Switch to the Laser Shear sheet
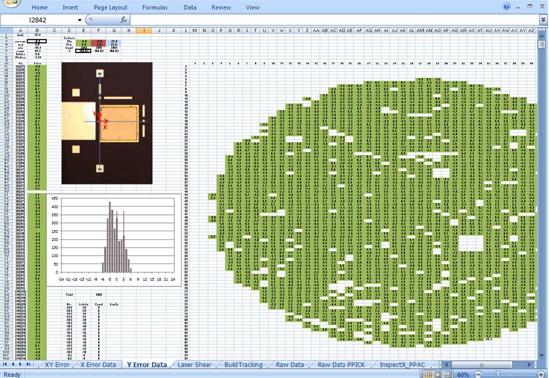Image resolution: width=549 pixels, height=378 pixels. (194, 365)
